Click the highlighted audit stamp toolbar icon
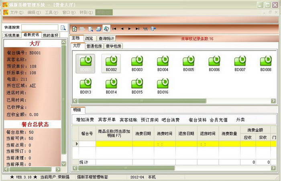The image size is (281, 181). point(106,28)
